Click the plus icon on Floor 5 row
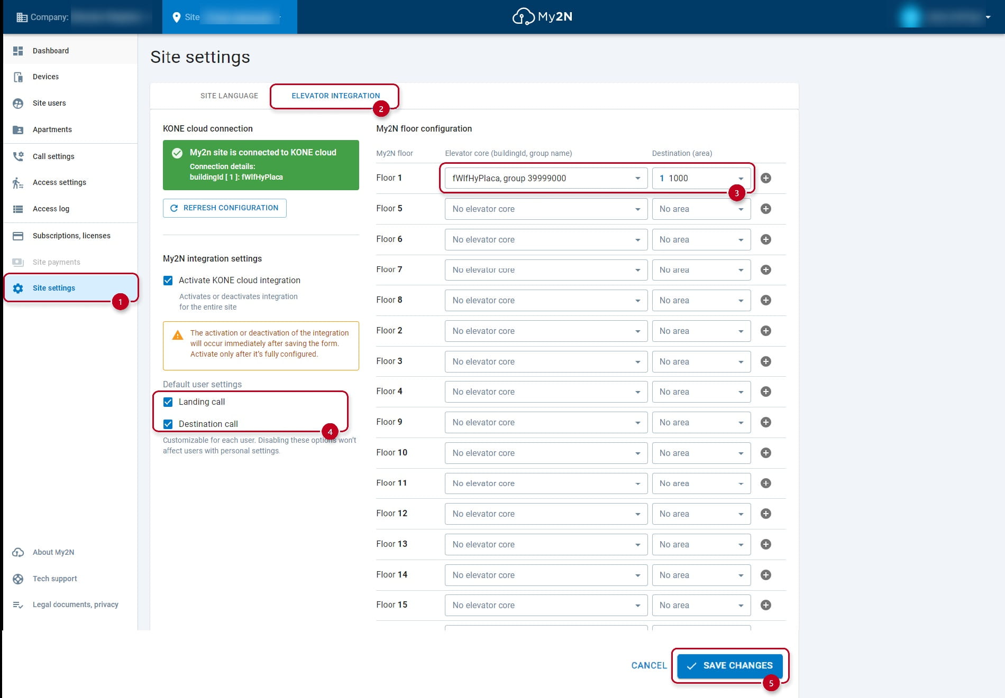Image resolution: width=1005 pixels, height=698 pixels. pyautogui.click(x=765, y=209)
